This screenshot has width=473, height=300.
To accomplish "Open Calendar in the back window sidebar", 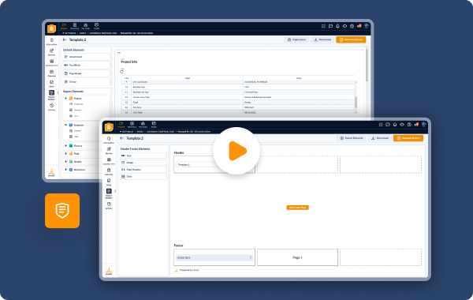I will [51, 73].
